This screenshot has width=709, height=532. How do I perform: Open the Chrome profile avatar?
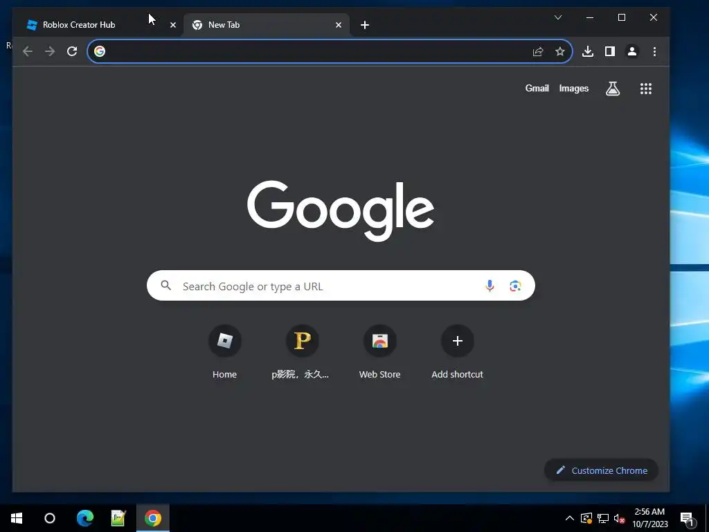click(632, 51)
